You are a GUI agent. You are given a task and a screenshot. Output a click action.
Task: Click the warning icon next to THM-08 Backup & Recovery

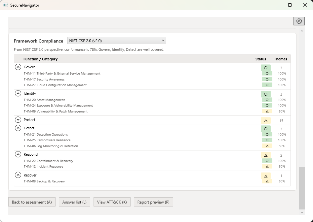click(266, 181)
